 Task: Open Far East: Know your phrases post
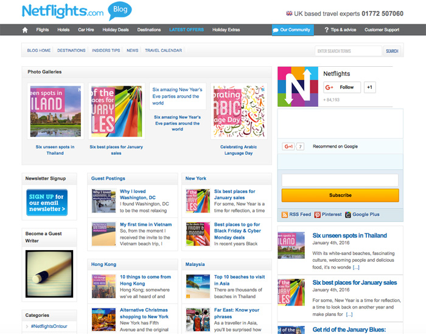pyautogui.click(x=237, y=313)
